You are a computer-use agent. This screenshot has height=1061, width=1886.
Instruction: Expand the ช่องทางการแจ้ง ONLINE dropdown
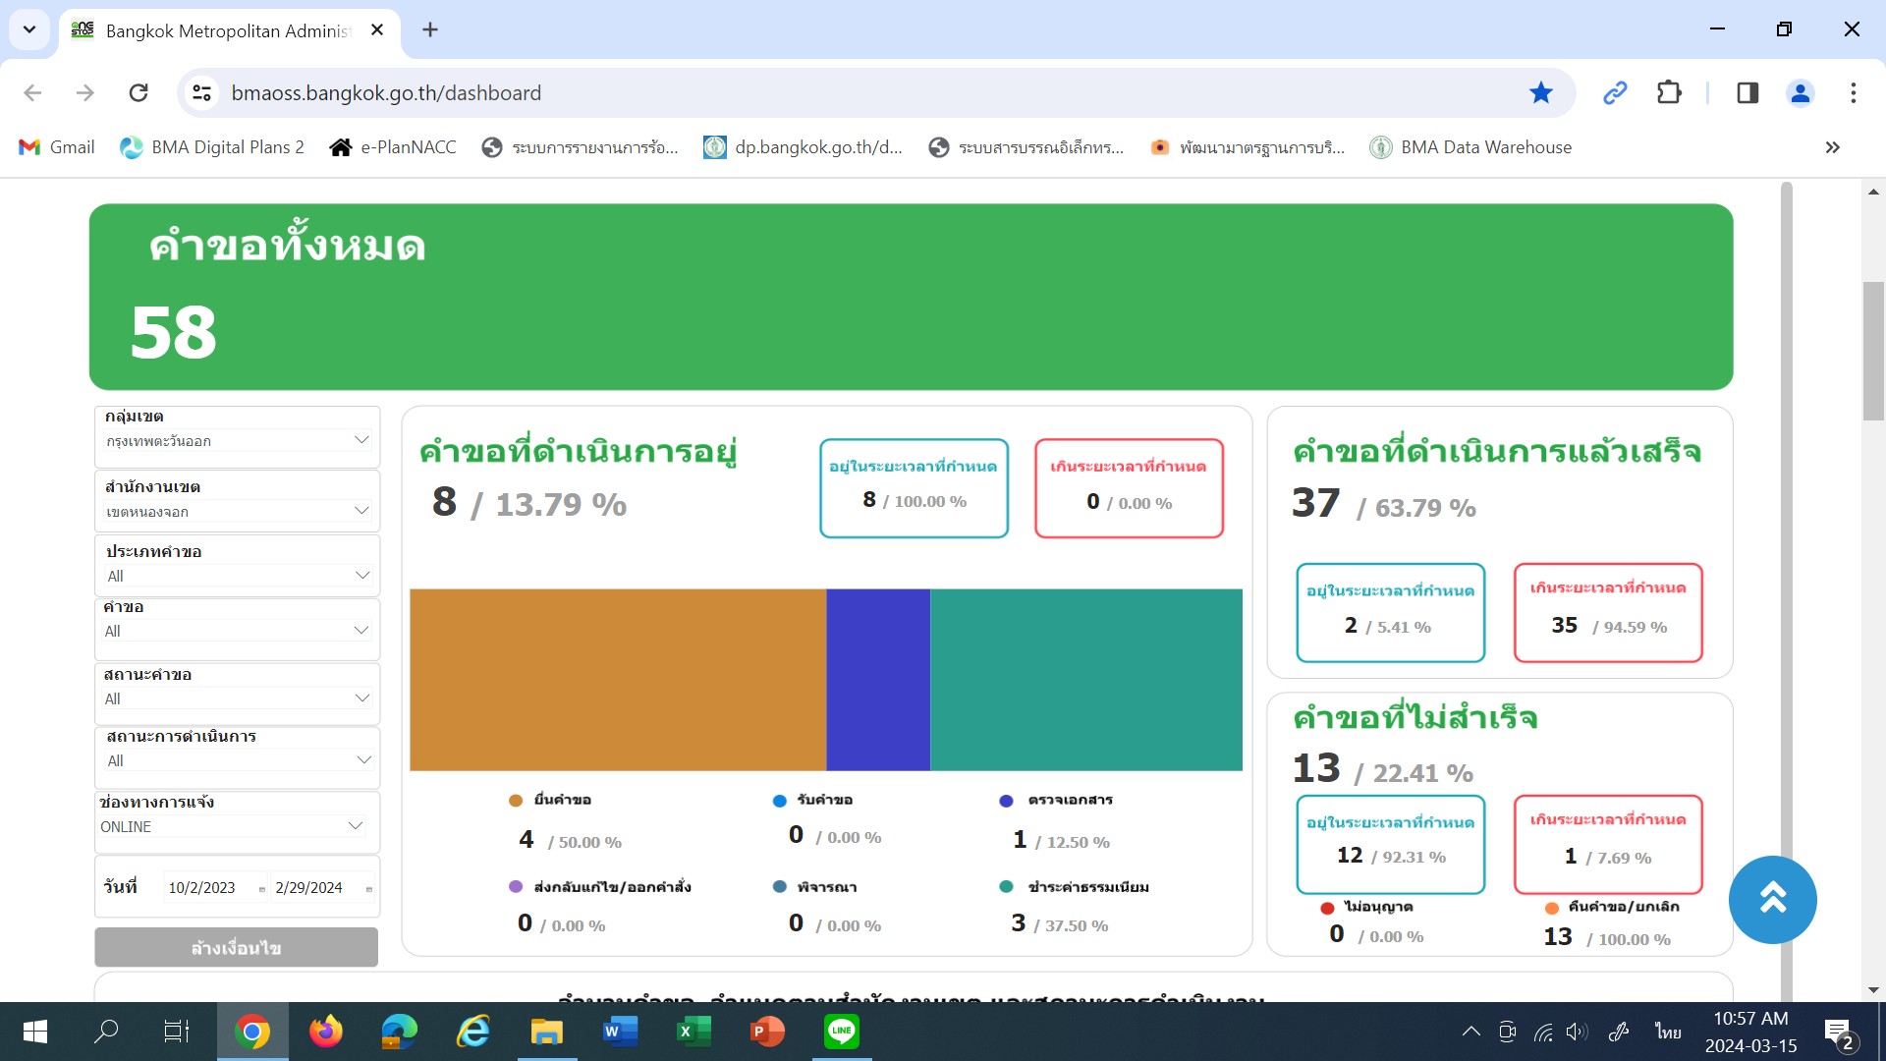[232, 827]
